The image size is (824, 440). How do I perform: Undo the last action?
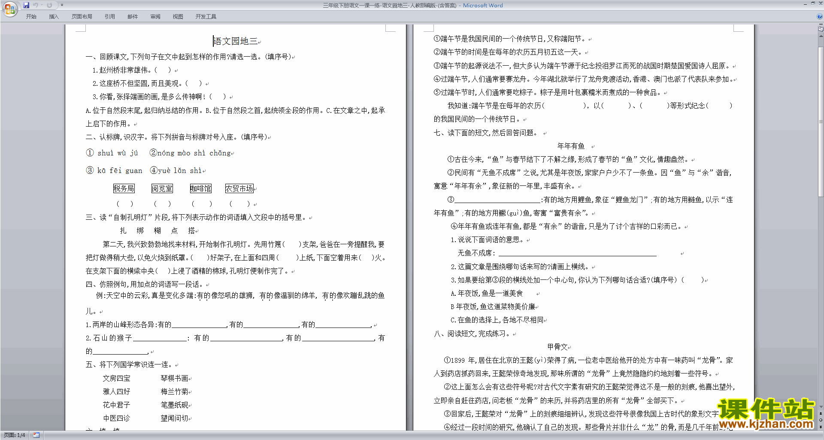(36, 5)
